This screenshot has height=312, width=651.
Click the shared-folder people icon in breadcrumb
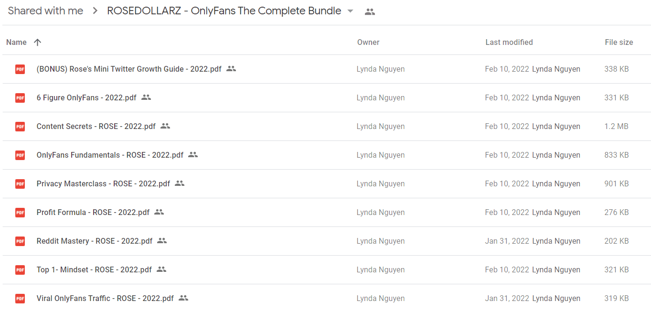click(370, 12)
